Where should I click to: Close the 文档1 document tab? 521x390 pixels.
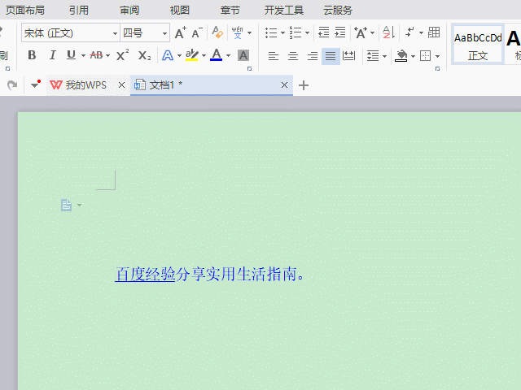point(284,85)
